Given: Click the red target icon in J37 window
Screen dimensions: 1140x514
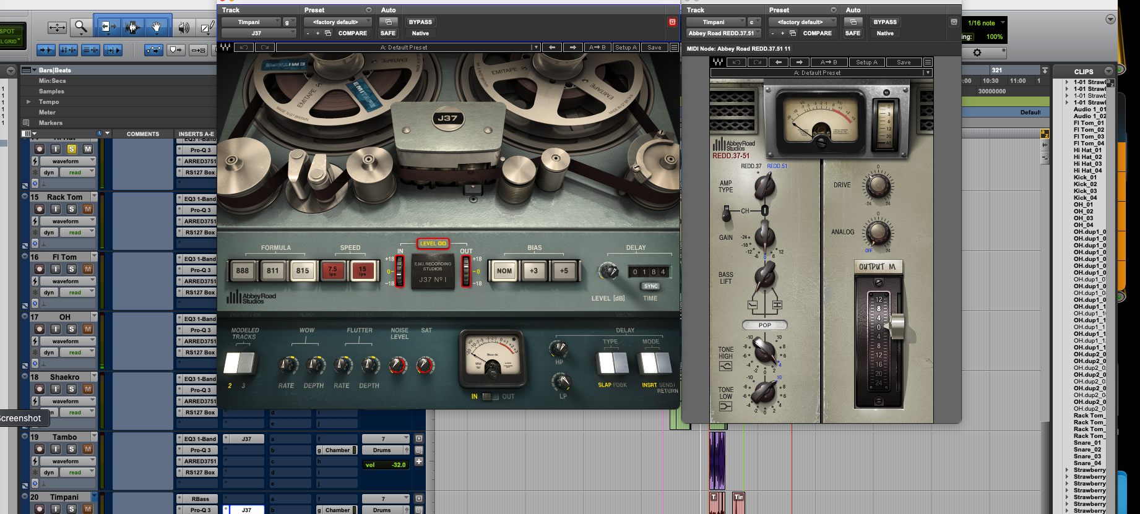Looking at the screenshot, I should [x=672, y=22].
